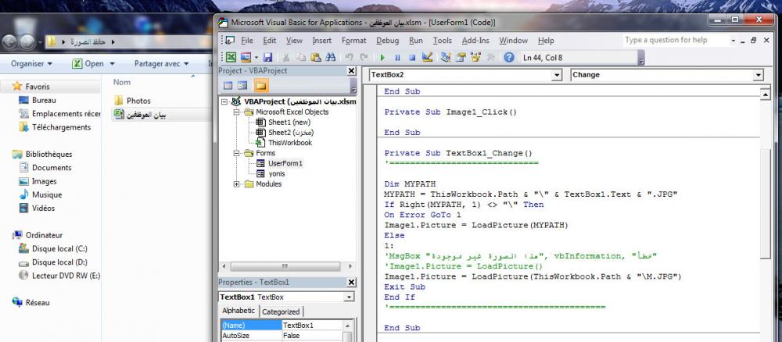782x342 pixels.
Task: Click the Insert UserForm toolbar icon
Action: coord(246,57)
